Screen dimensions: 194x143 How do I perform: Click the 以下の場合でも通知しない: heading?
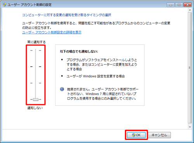(x=79, y=51)
